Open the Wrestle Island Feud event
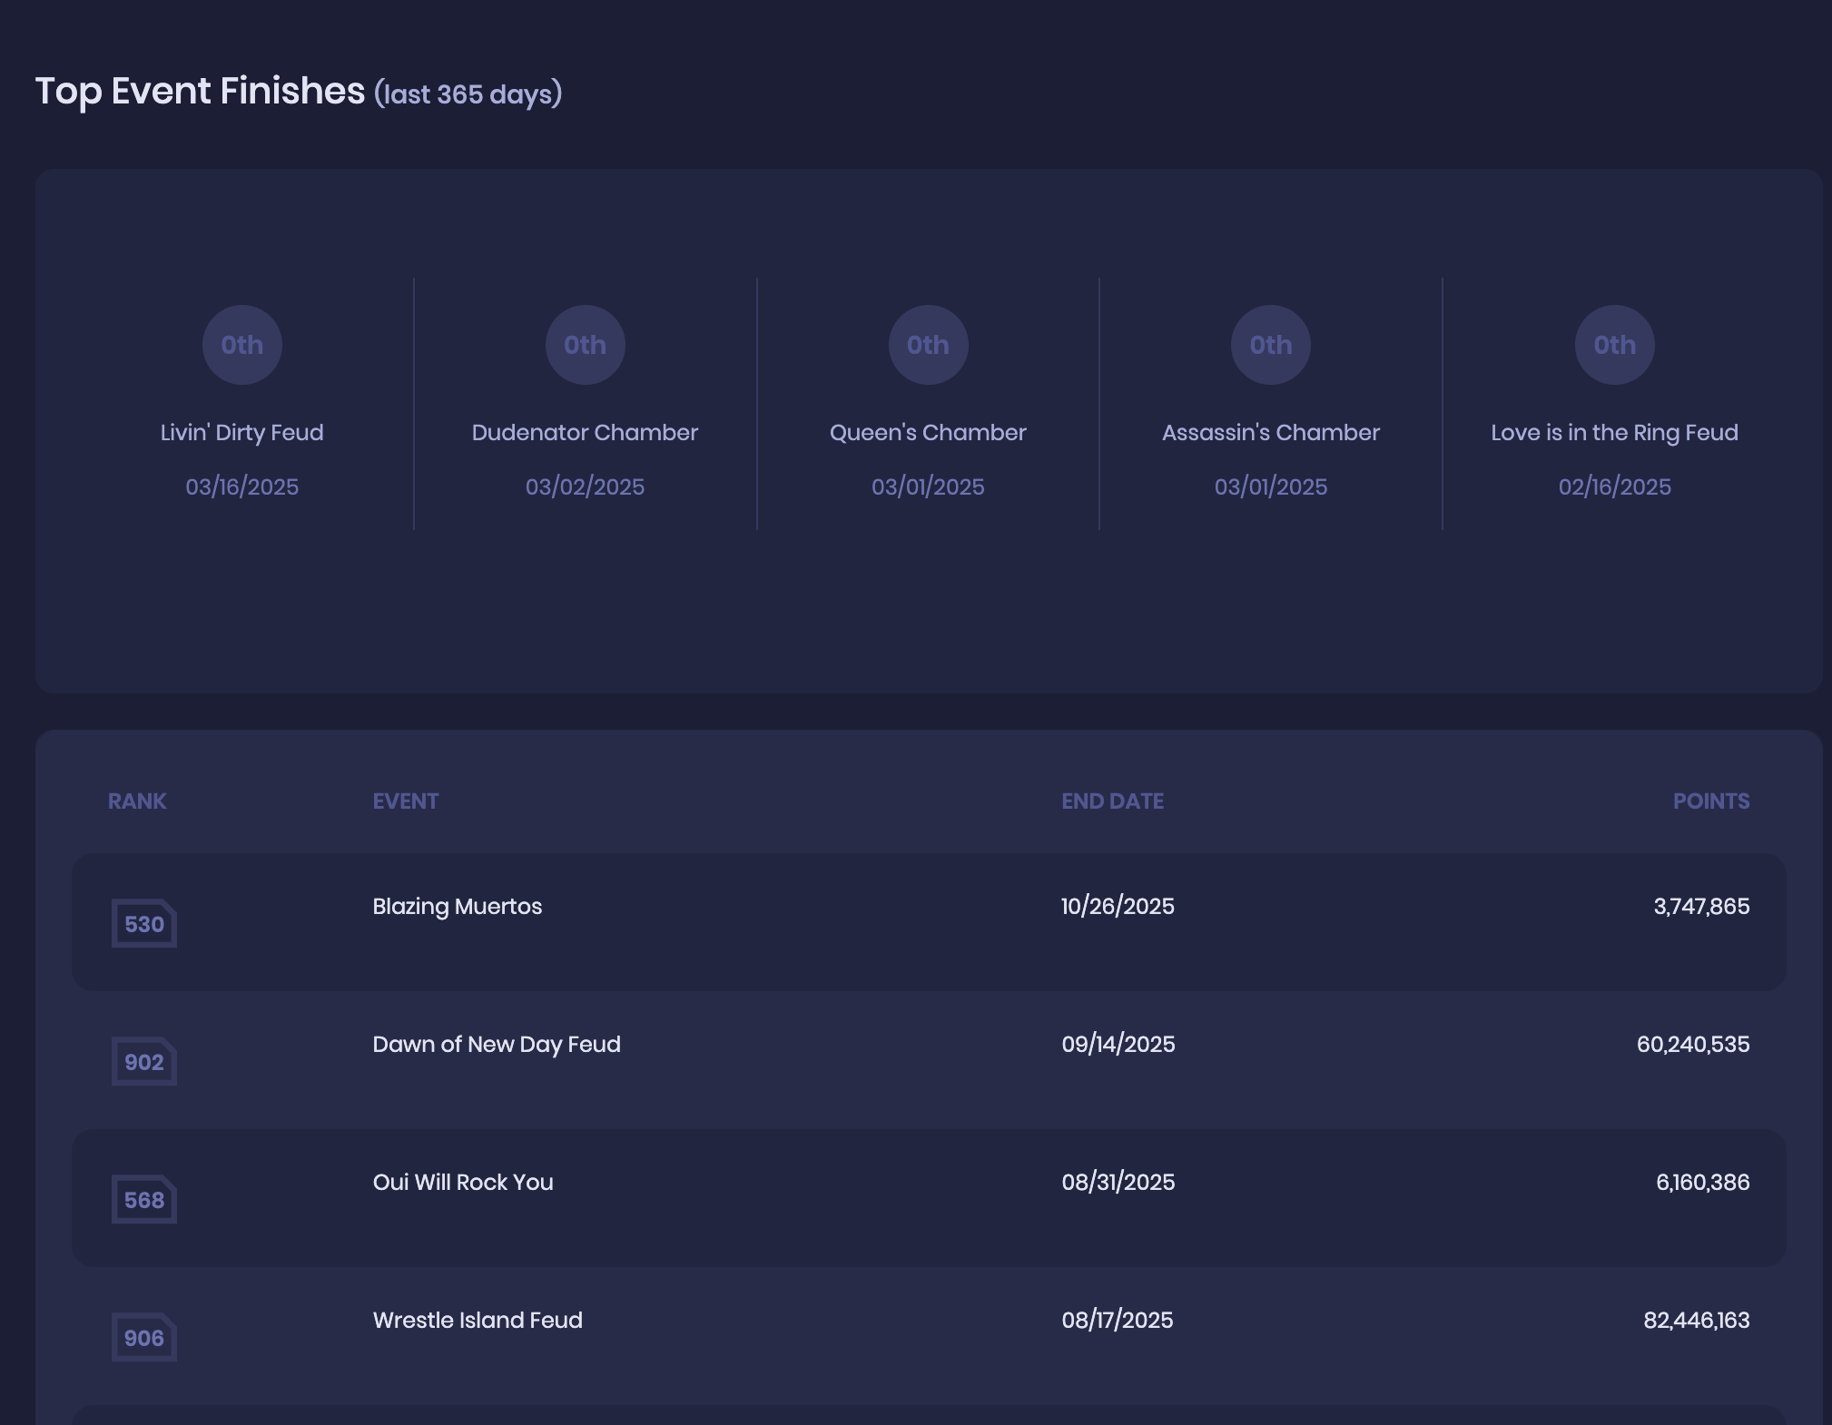The width and height of the screenshot is (1832, 1425). [x=478, y=1320]
